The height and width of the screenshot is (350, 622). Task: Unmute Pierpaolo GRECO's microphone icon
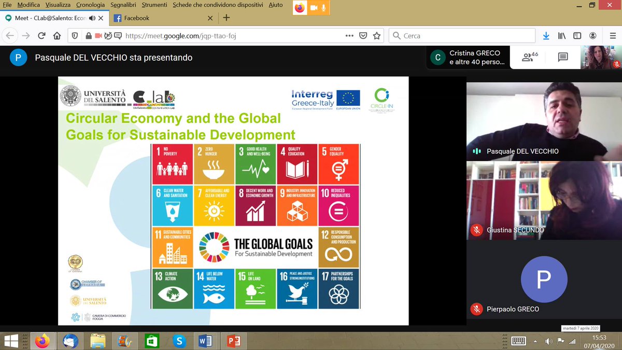(476, 309)
